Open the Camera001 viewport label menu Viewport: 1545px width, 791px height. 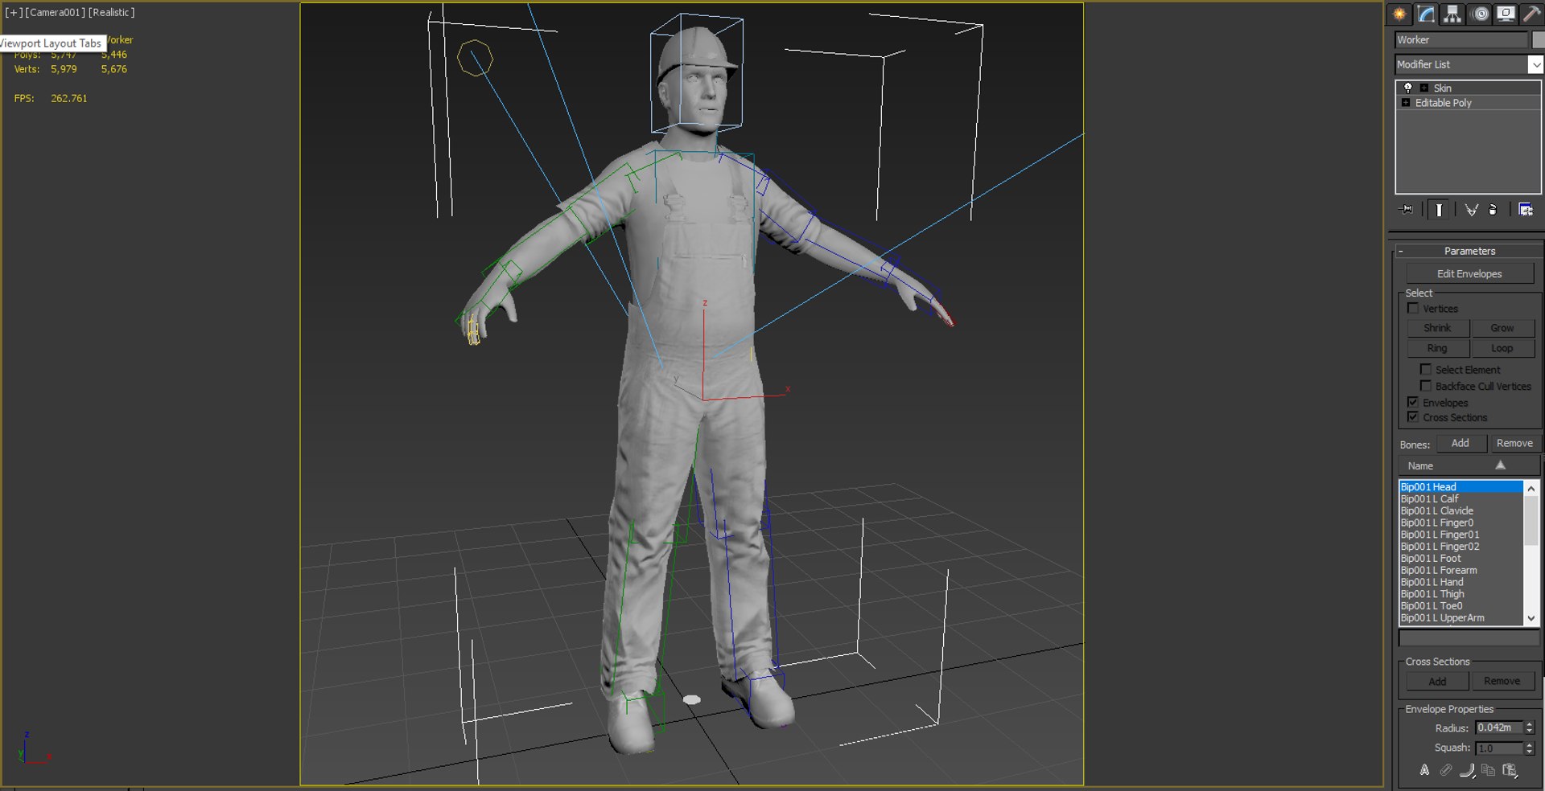coord(54,12)
